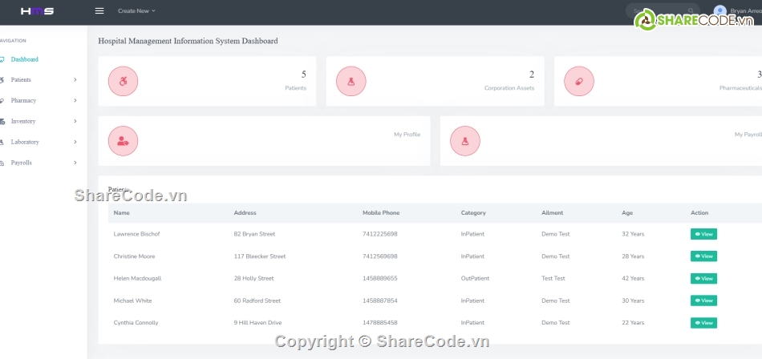Expand the Payrolls chevron in sidebar

(x=75, y=163)
